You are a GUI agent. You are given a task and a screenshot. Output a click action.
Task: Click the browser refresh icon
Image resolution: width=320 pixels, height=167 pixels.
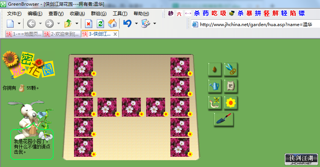click(101, 23)
